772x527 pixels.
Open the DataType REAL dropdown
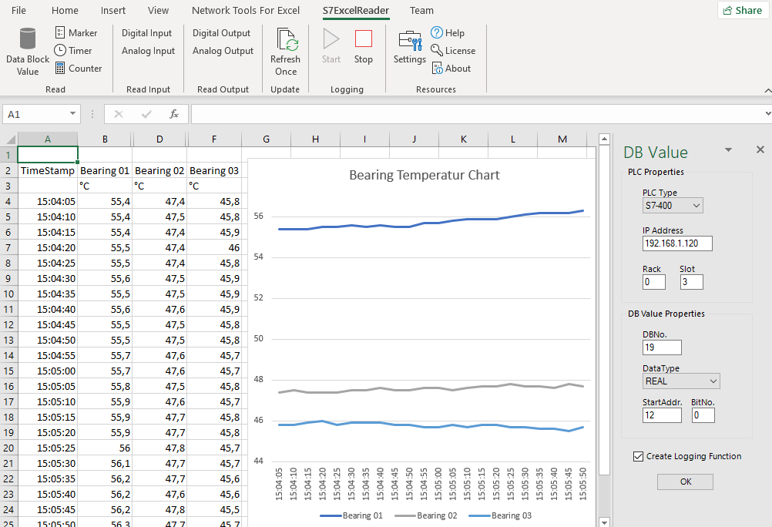[681, 381]
